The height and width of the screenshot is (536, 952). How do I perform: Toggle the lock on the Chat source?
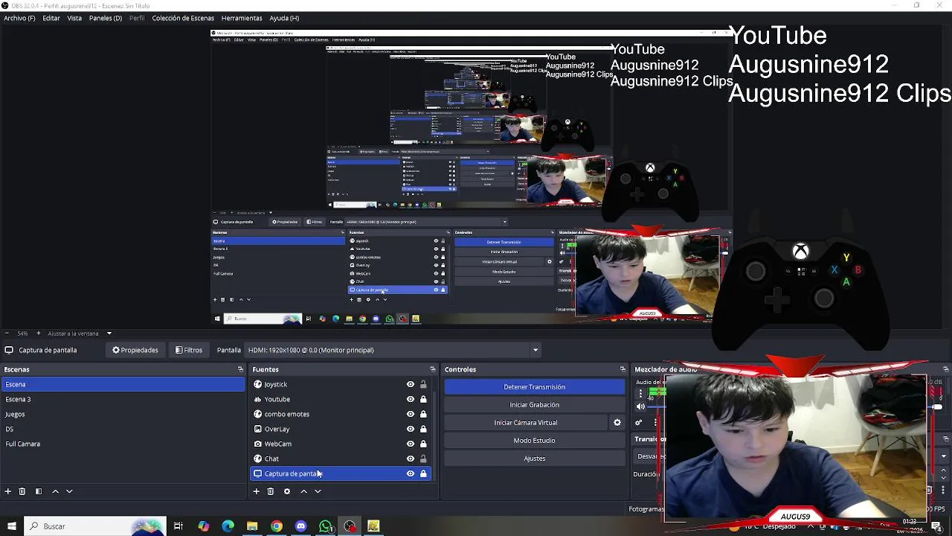click(x=423, y=459)
